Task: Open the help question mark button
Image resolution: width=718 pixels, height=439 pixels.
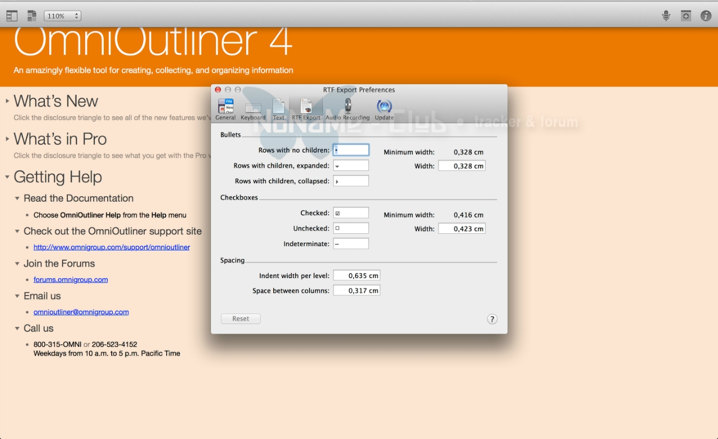Action: click(x=492, y=319)
